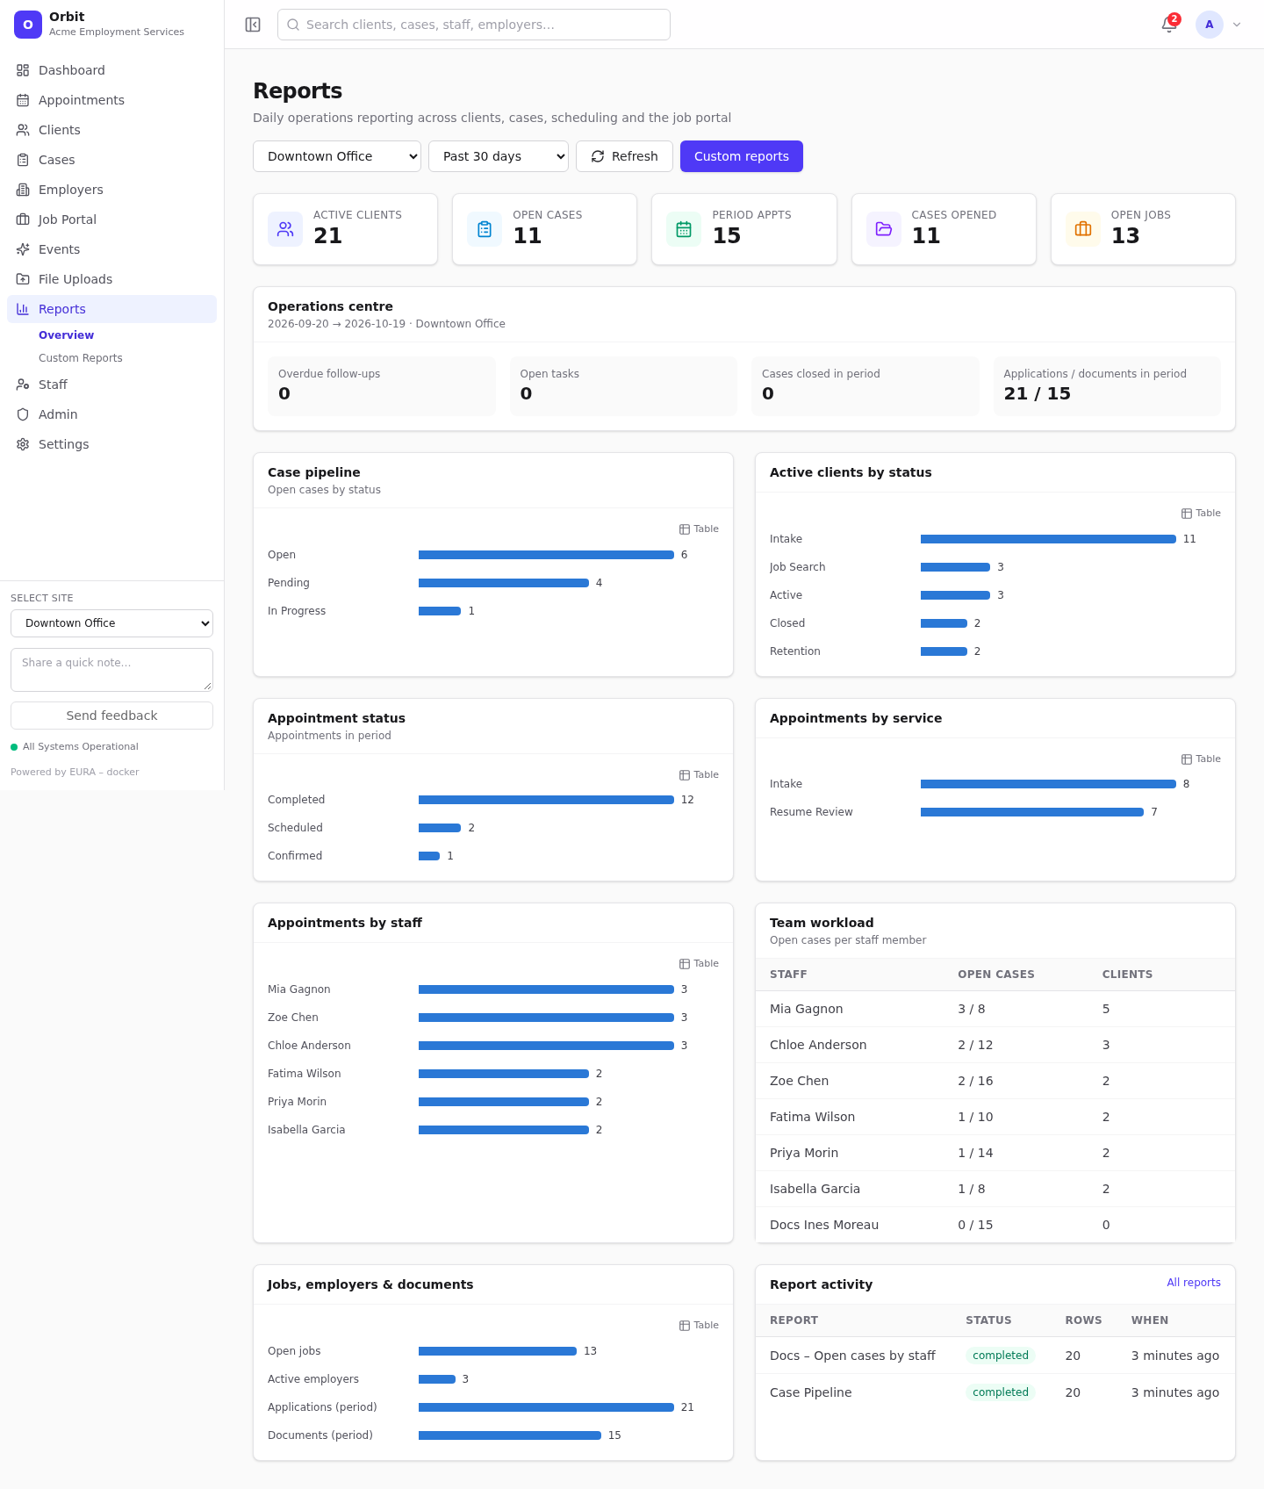The width and height of the screenshot is (1264, 1489).
Task: Open Custom reports button
Action: click(x=742, y=156)
